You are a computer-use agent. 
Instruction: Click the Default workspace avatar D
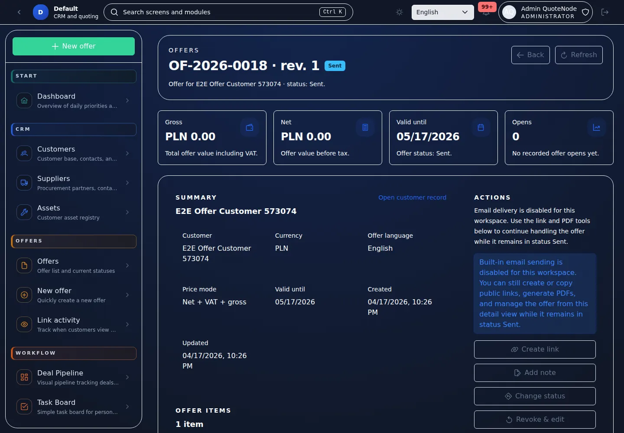[x=41, y=12]
